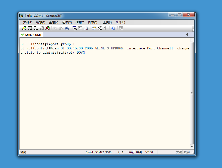The height and width of the screenshot is (168, 222).
Task: Click the 数字 num lock indicator
Action: (186, 152)
